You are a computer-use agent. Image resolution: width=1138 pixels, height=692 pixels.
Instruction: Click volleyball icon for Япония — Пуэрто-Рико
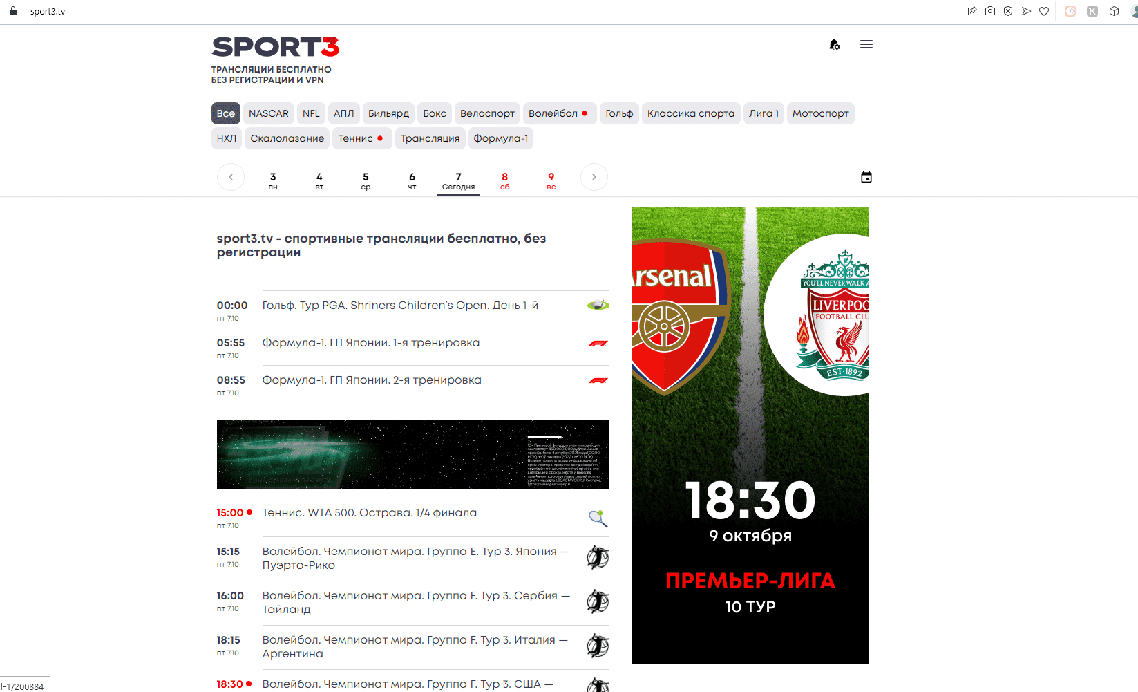598,557
